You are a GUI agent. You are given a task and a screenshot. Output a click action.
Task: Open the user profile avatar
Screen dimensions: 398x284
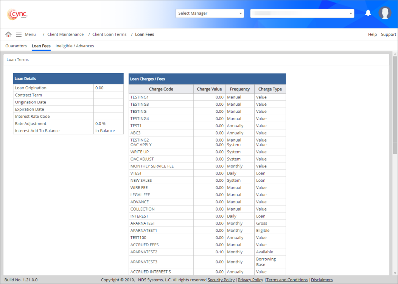click(385, 13)
